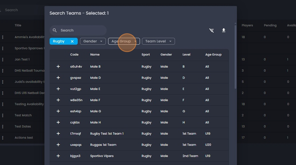This screenshot has width=296, height=165.
Task: Sort by Gender column header in table
Action: pos(166,54)
